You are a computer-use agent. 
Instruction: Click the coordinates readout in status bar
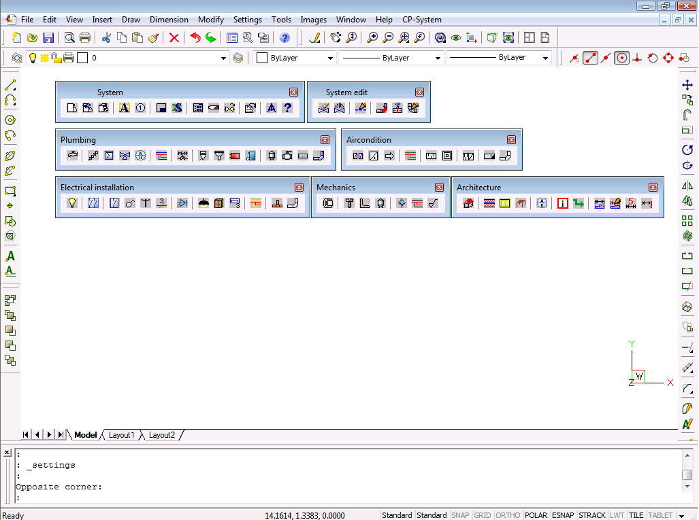tap(304, 515)
